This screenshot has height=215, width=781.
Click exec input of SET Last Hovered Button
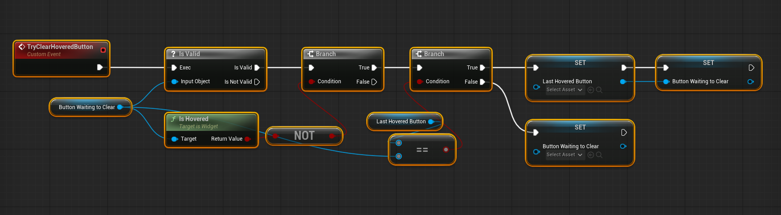(536, 68)
